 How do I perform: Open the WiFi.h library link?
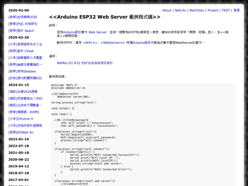(x=90, y=43)
